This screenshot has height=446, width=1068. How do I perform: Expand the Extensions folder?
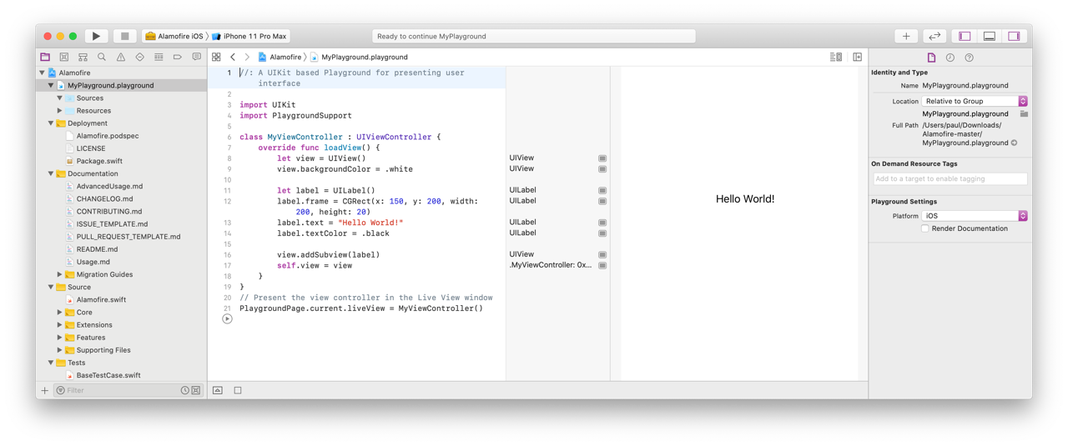point(60,324)
